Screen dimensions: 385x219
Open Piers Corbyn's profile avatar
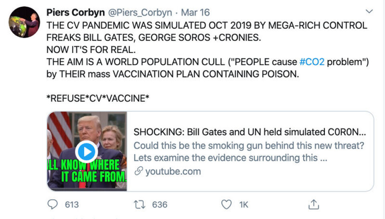tap(24, 22)
